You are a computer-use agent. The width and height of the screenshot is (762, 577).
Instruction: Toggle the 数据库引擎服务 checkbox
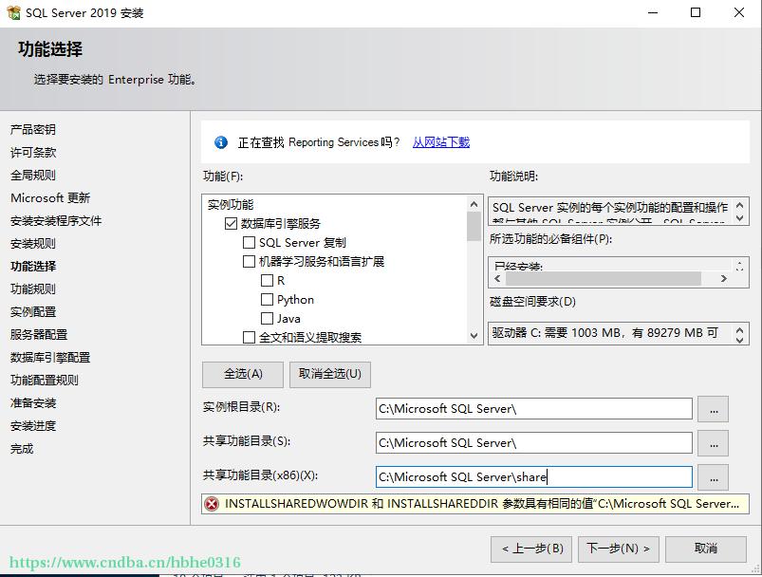pos(231,224)
